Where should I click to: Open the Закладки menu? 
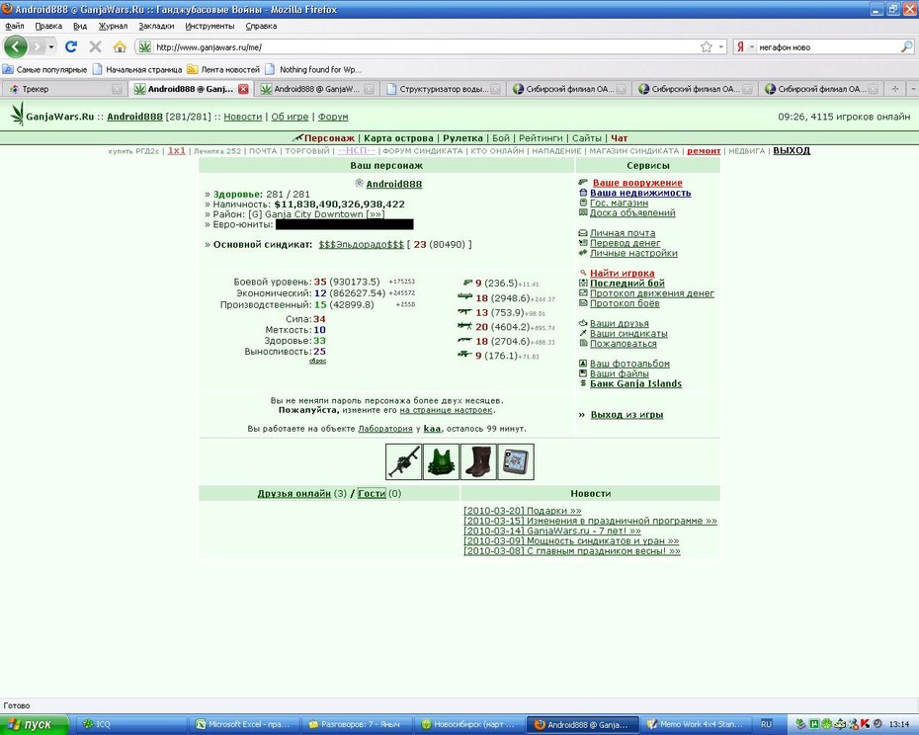pos(156,26)
